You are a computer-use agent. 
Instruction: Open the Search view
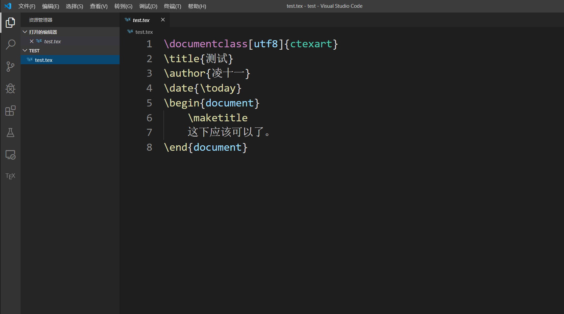tap(10, 44)
